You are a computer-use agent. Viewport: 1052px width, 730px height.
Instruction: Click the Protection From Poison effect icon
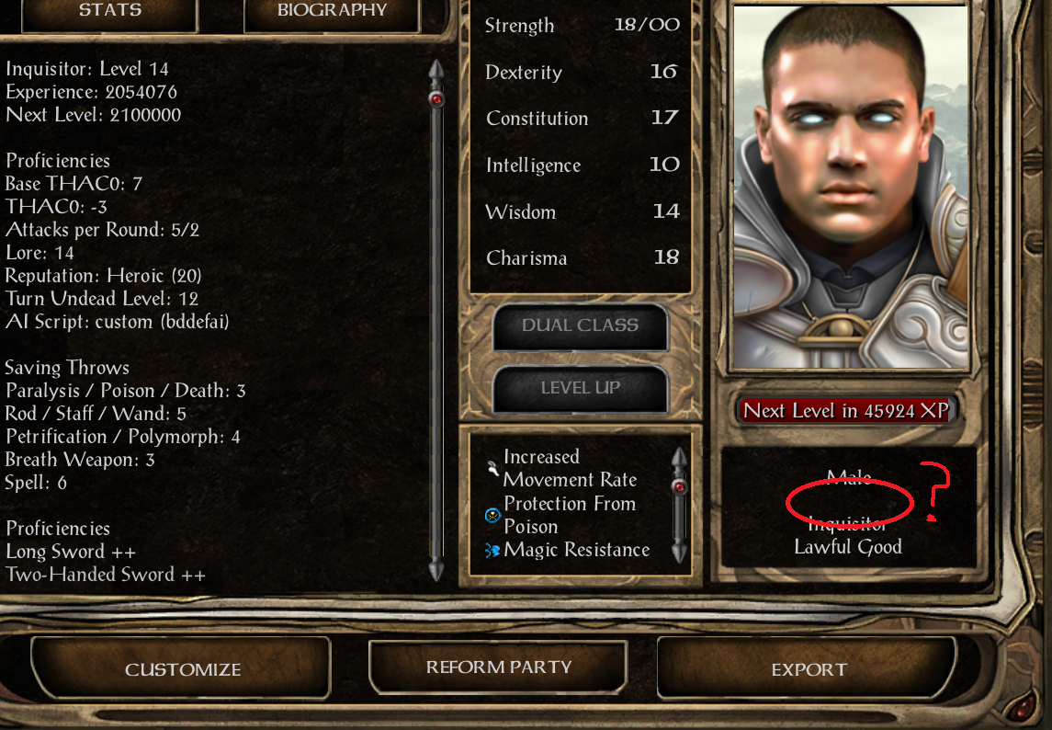point(493,515)
